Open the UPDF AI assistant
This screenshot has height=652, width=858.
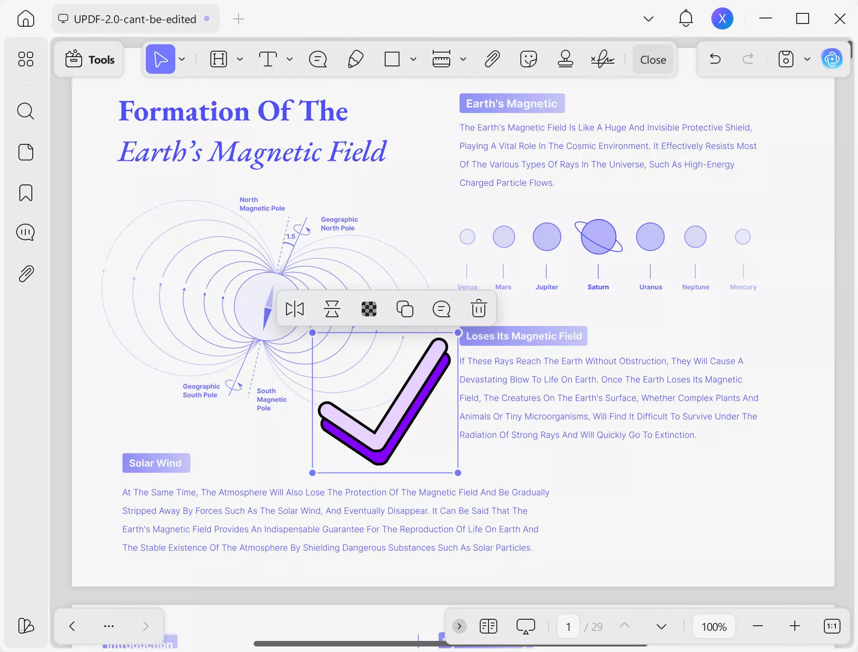[832, 59]
